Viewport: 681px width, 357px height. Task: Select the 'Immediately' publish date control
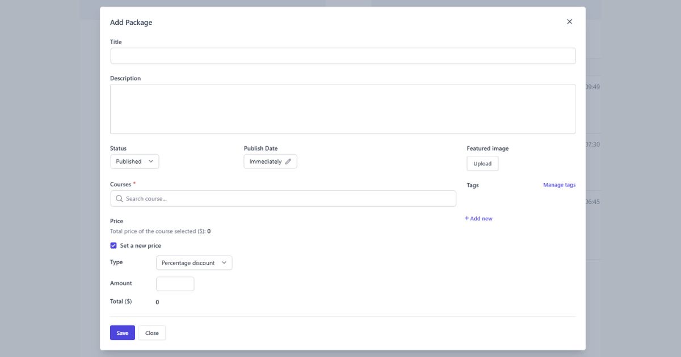270,161
